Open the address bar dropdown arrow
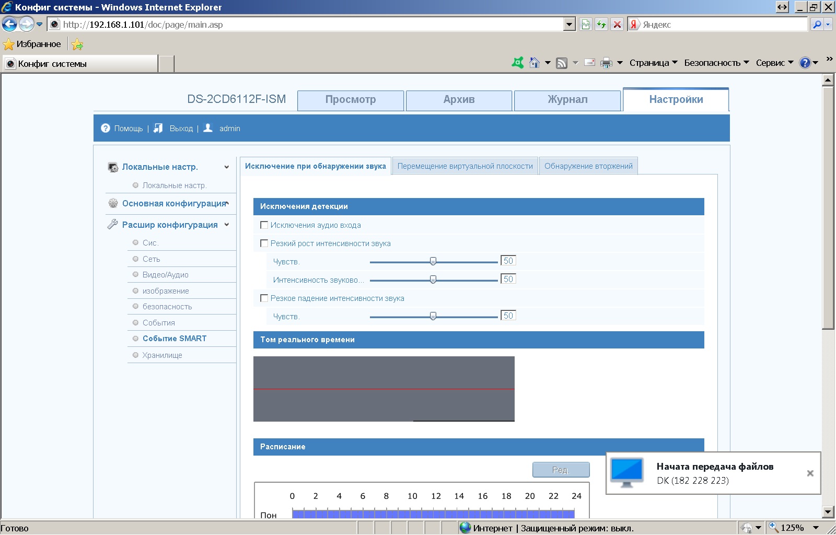This screenshot has height=535, width=836. pos(570,25)
